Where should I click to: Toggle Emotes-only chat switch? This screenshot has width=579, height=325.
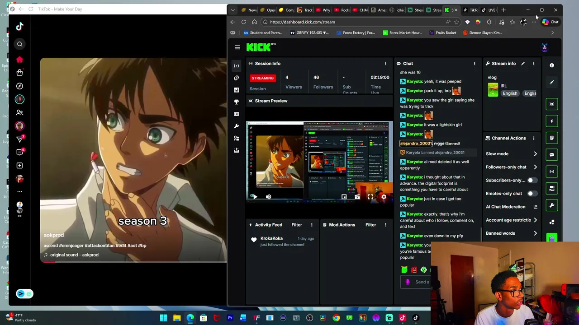(532, 194)
